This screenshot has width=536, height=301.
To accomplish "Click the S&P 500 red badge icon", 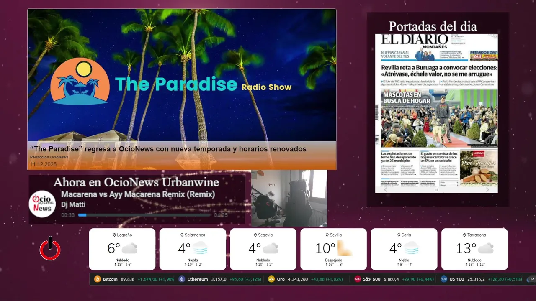I will point(358,279).
